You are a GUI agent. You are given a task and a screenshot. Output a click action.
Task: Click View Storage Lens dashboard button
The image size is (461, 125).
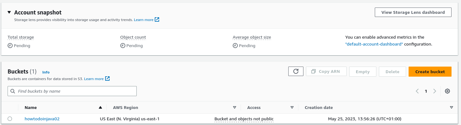(x=413, y=12)
